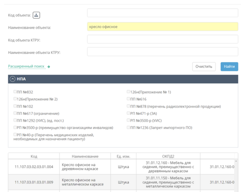Expand the Расширенный поиск arrow icon
The width and height of the screenshot is (241, 192).
pyautogui.click(x=49, y=67)
